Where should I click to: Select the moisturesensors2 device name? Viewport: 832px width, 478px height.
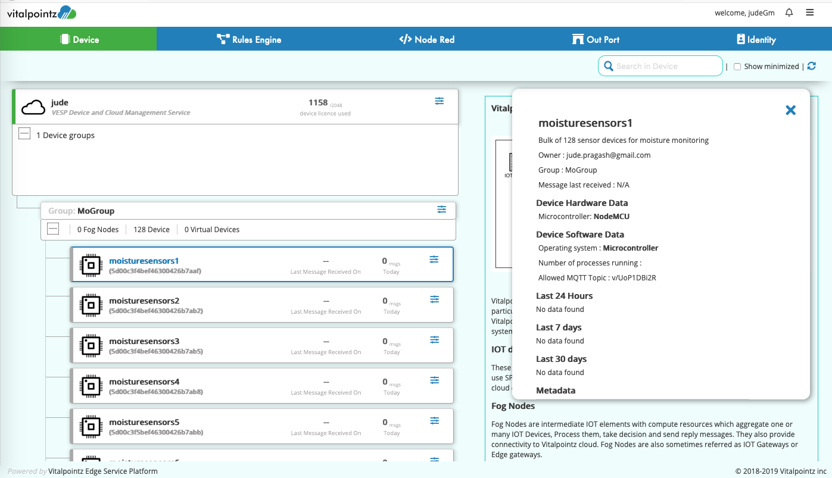[x=144, y=301]
